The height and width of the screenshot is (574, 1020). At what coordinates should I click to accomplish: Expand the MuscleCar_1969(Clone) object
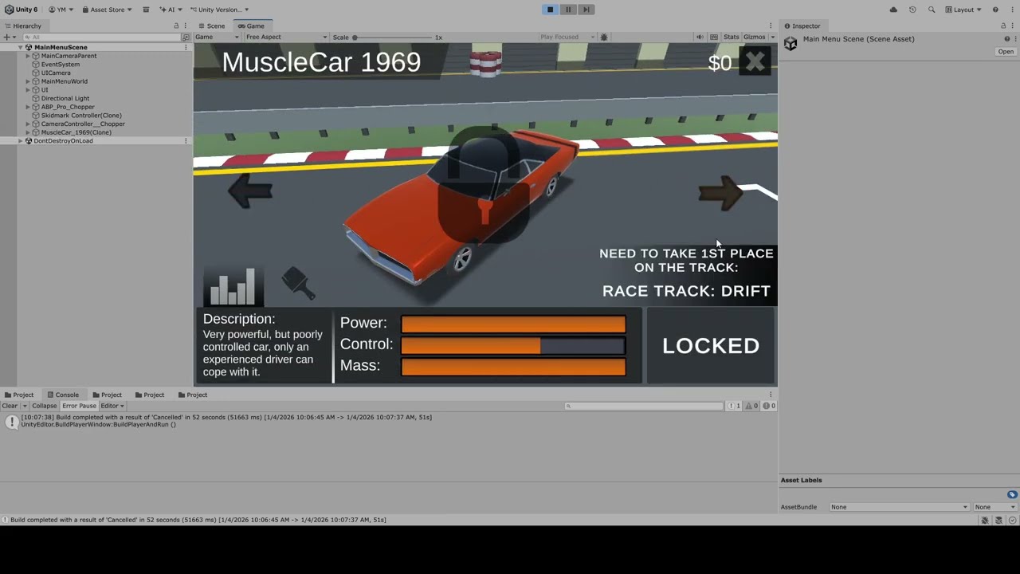(28, 132)
